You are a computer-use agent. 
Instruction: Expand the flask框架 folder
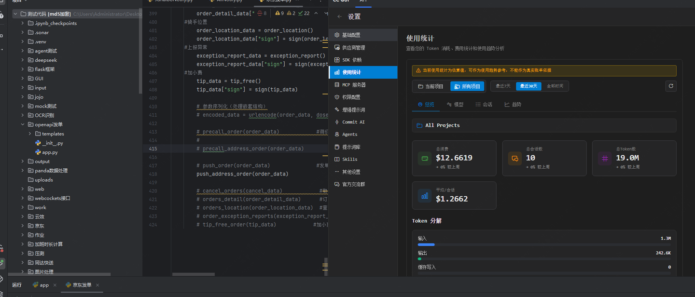23,69
